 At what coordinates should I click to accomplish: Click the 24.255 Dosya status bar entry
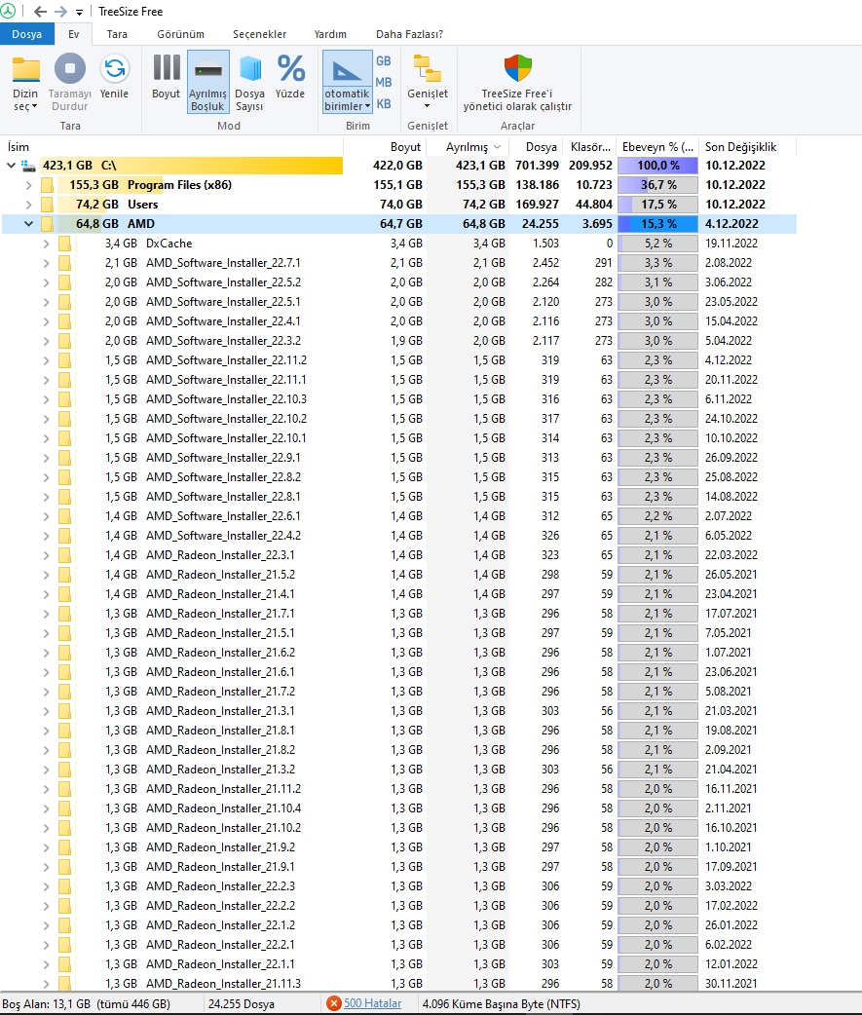[241, 1004]
